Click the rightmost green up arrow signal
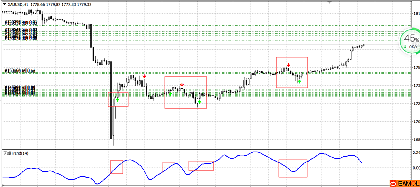This screenshot has width=420, height=187. (x=299, y=81)
